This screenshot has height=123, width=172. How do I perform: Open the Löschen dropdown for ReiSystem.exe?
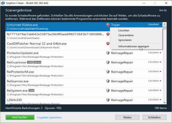tap(155, 90)
